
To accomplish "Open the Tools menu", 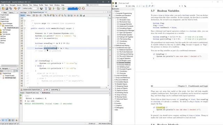I will click(51, 5).
